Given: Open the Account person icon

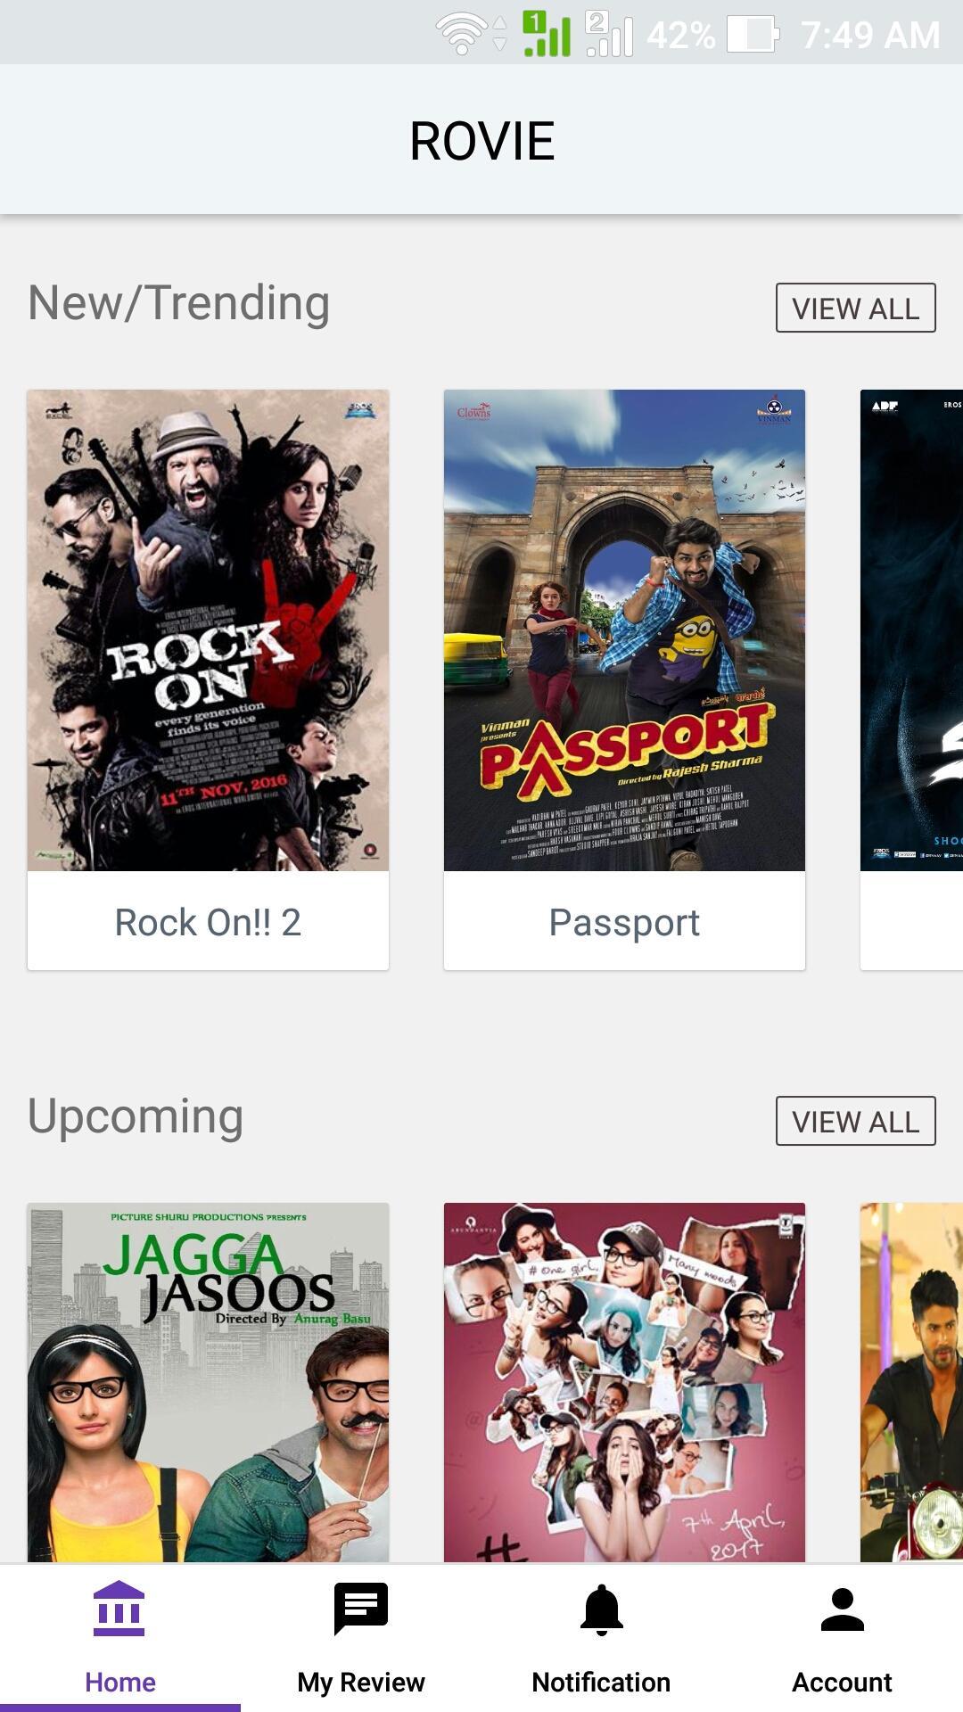Looking at the screenshot, I should [x=843, y=1609].
